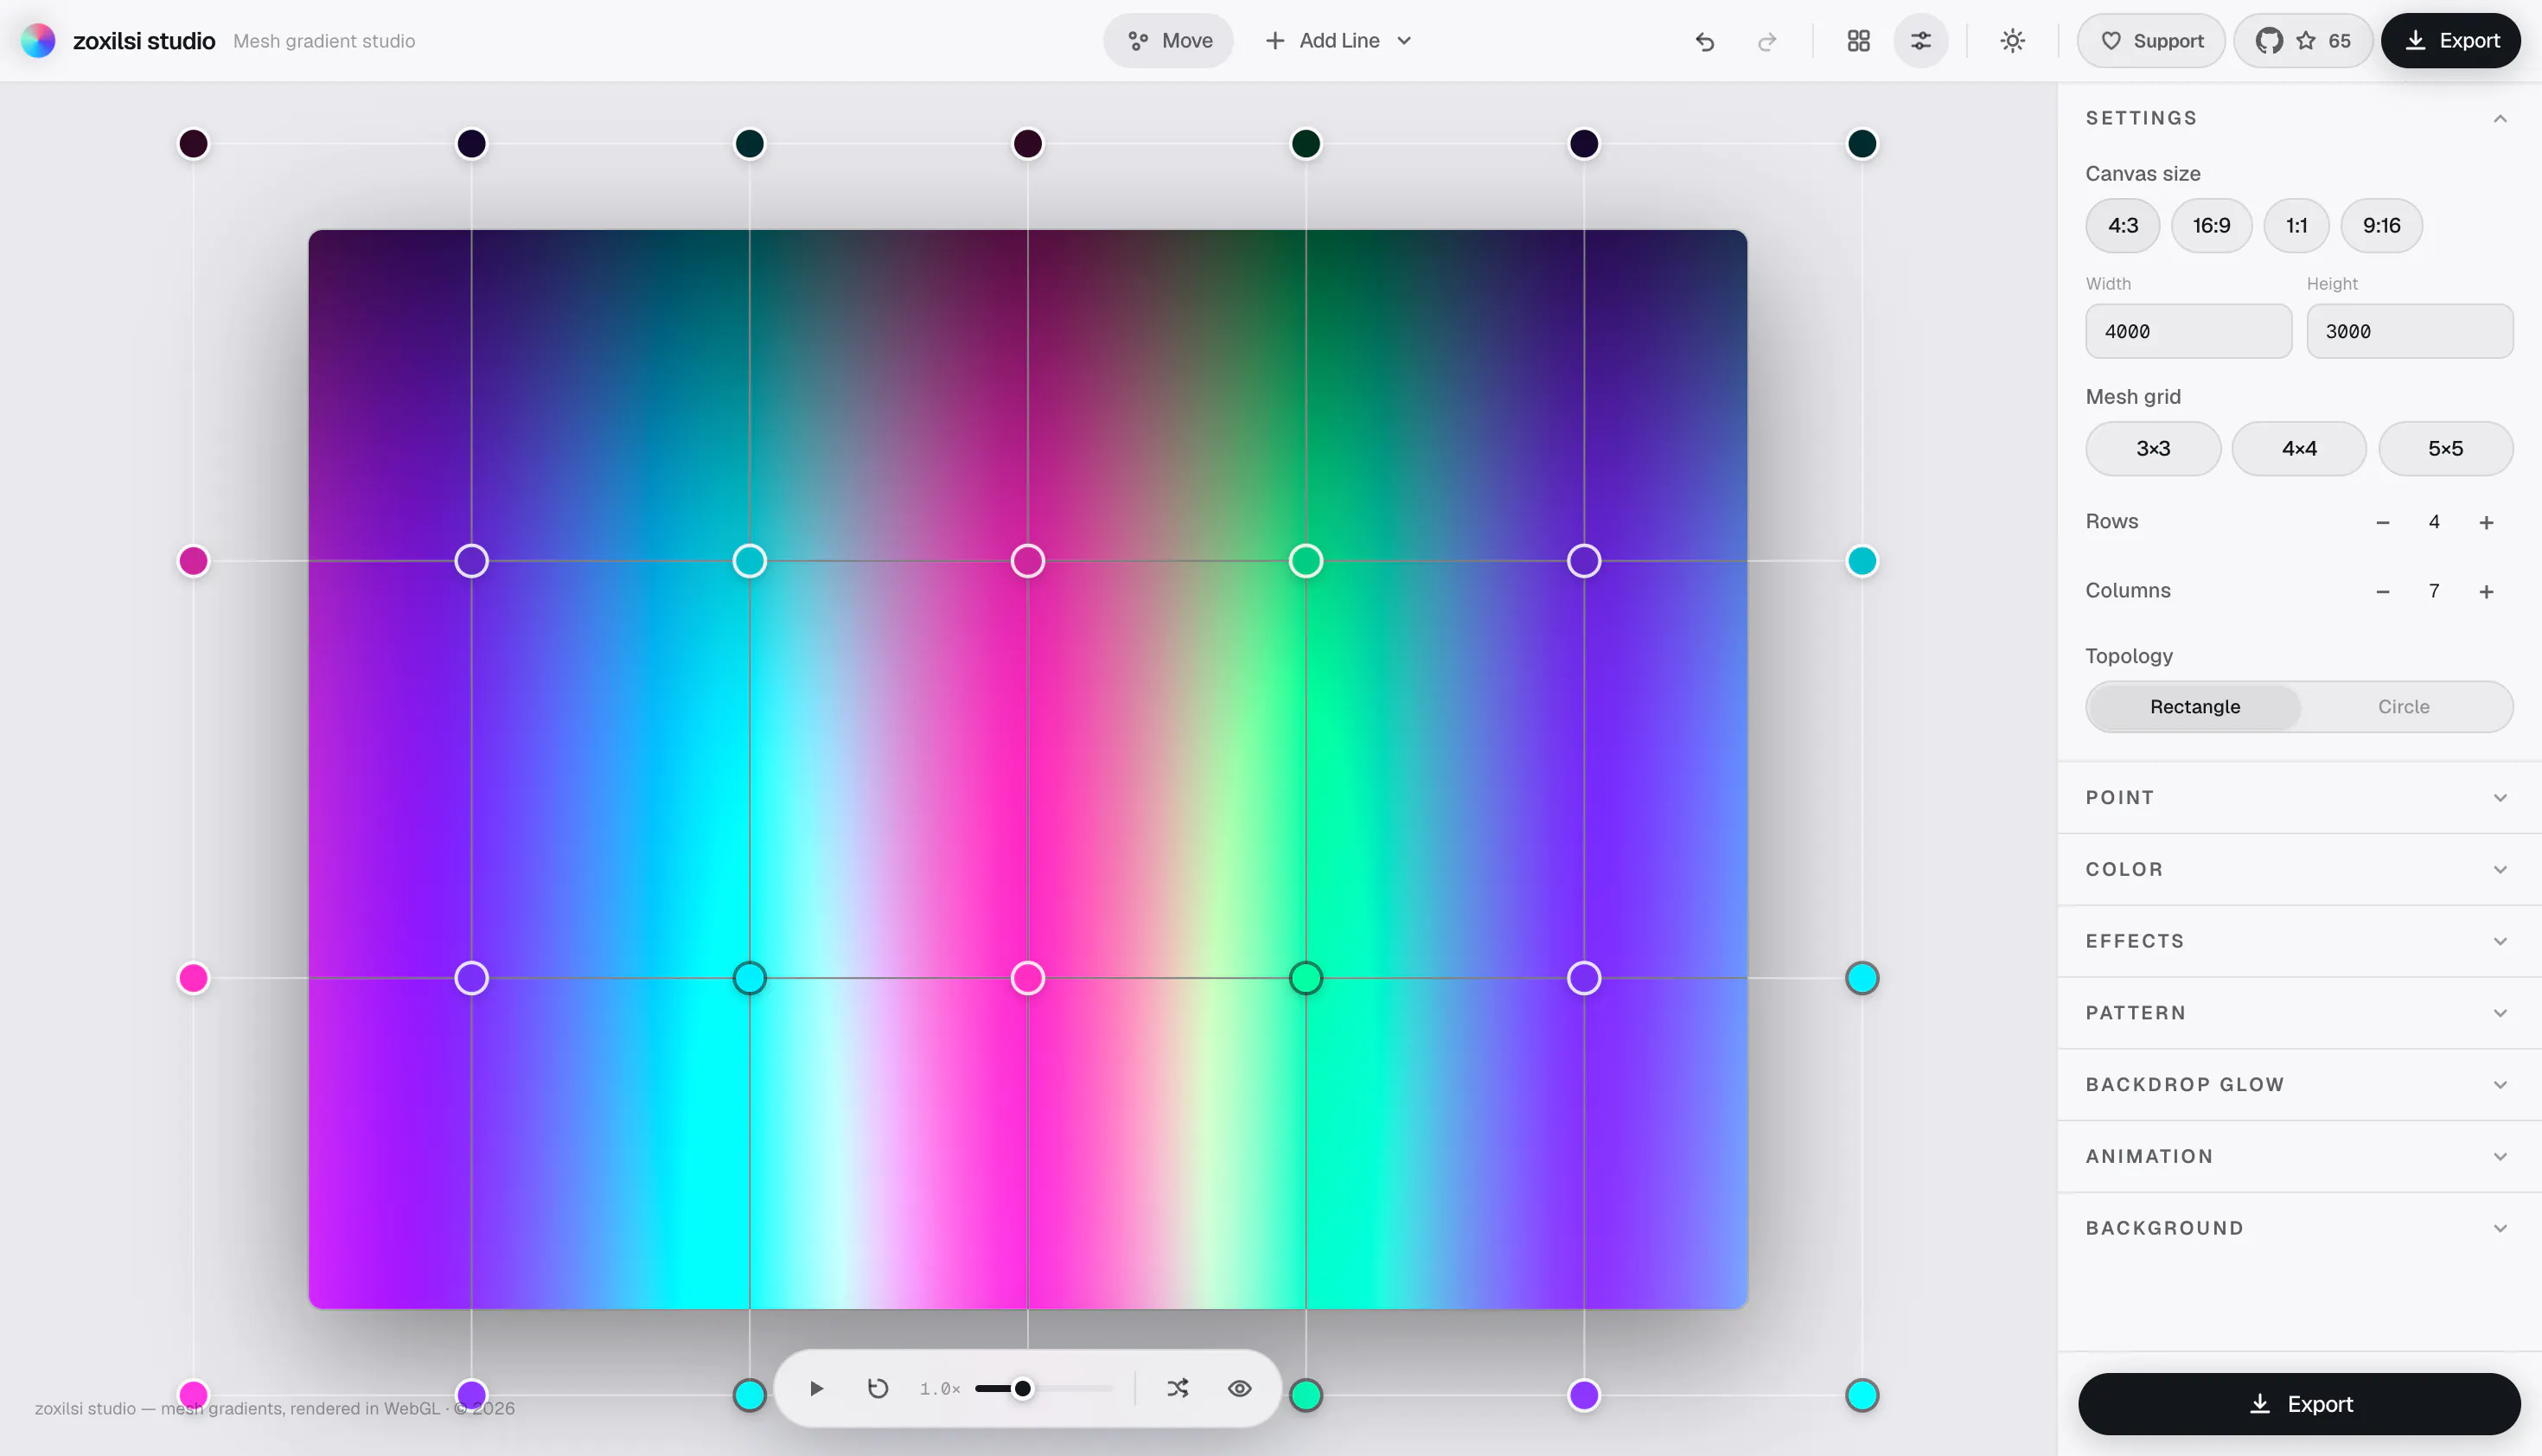The width and height of the screenshot is (2542, 1456).
Task: Choose the 4×4 mesh grid preset
Action: [x=2299, y=449]
